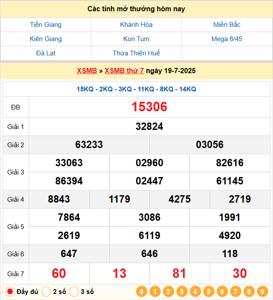Open the Mega 6/45 link
273x300 pixels.
pyautogui.click(x=227, y=39)
